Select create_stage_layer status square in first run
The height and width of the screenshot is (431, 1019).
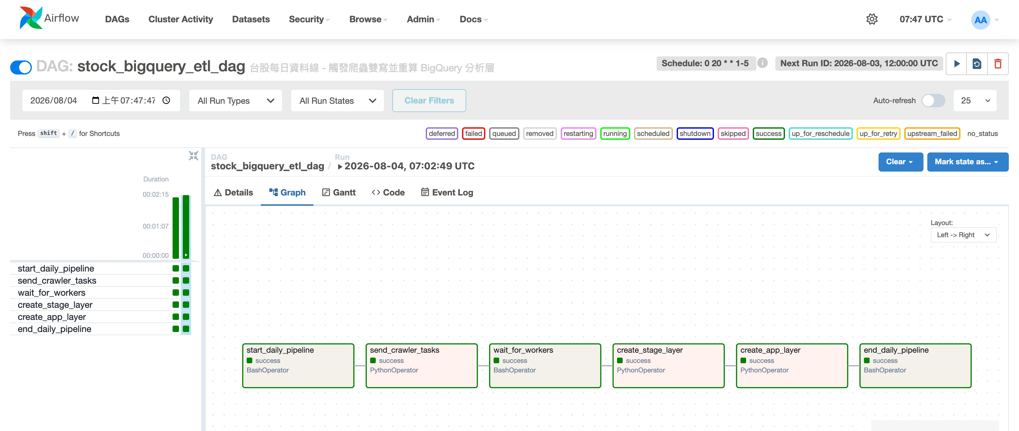pyautogui.click(x=176, y=305)
